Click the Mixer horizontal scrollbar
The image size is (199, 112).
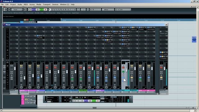click(89, 94)
